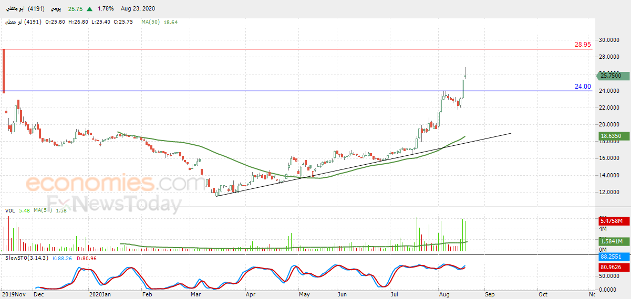
Task: Click the MA(50) indicator label
Action: tap(151, 22)
